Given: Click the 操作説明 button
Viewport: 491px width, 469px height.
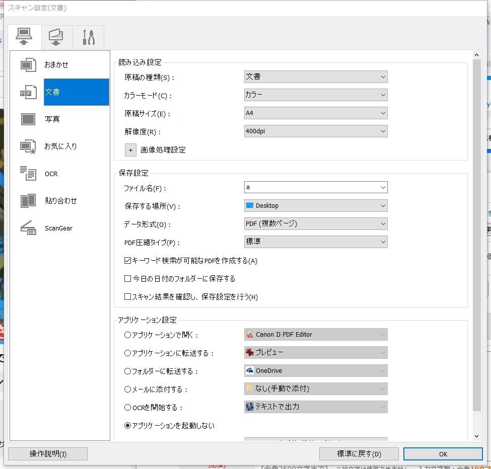Looking at the screenshot, I should pyautogui.click(x=48, y=454).
